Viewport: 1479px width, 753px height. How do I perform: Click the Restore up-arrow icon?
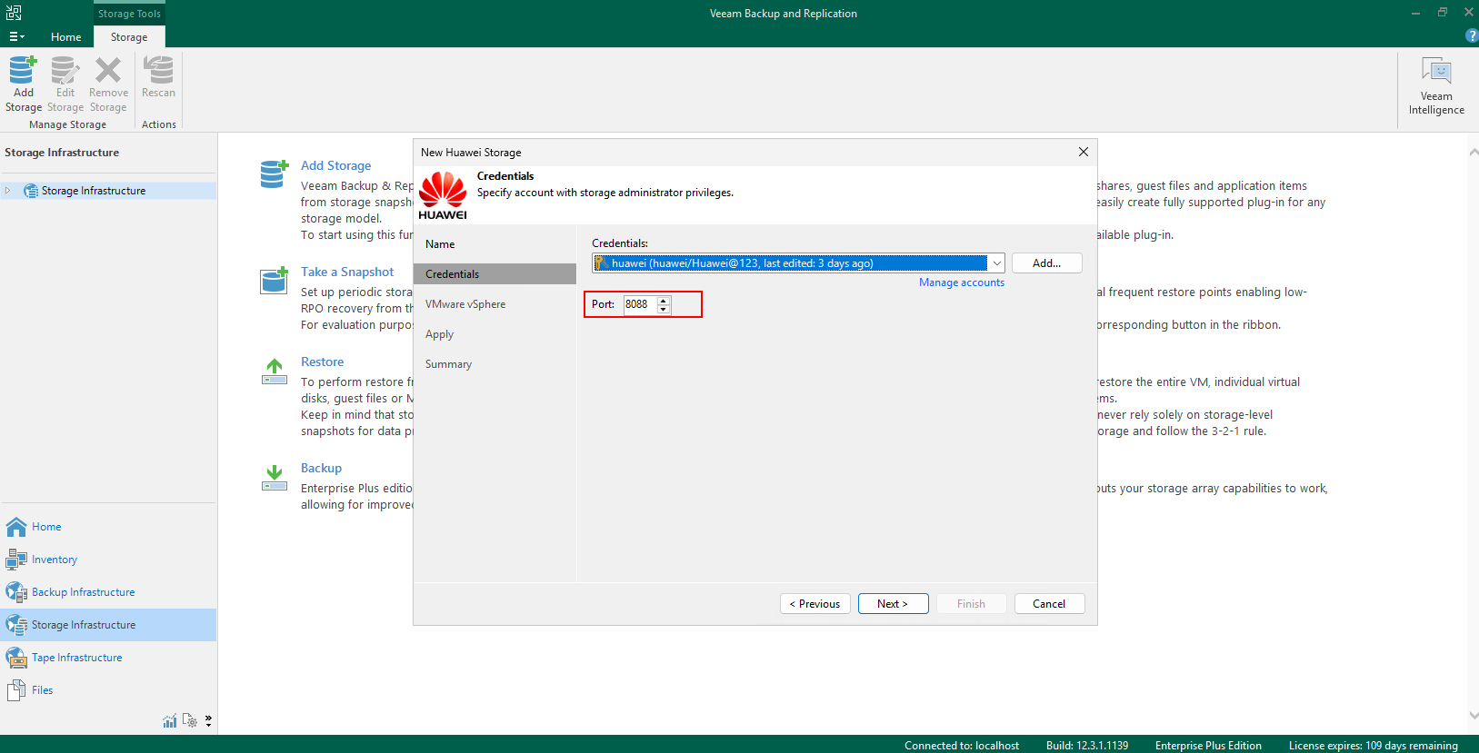click(275, 371)
